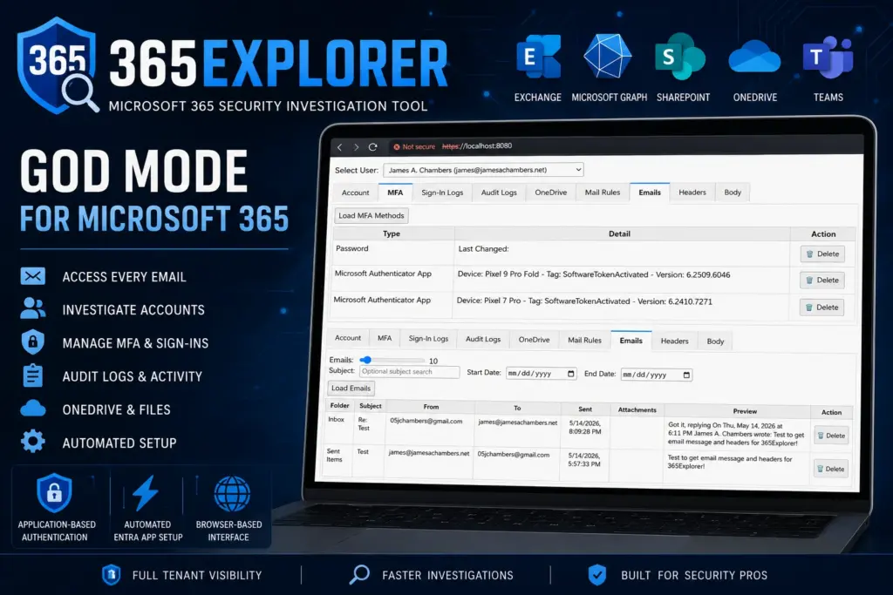The width and height of the screenshot is (893, 595).
Task: Reload the page with the refresh icon
Action: [372, 146]
